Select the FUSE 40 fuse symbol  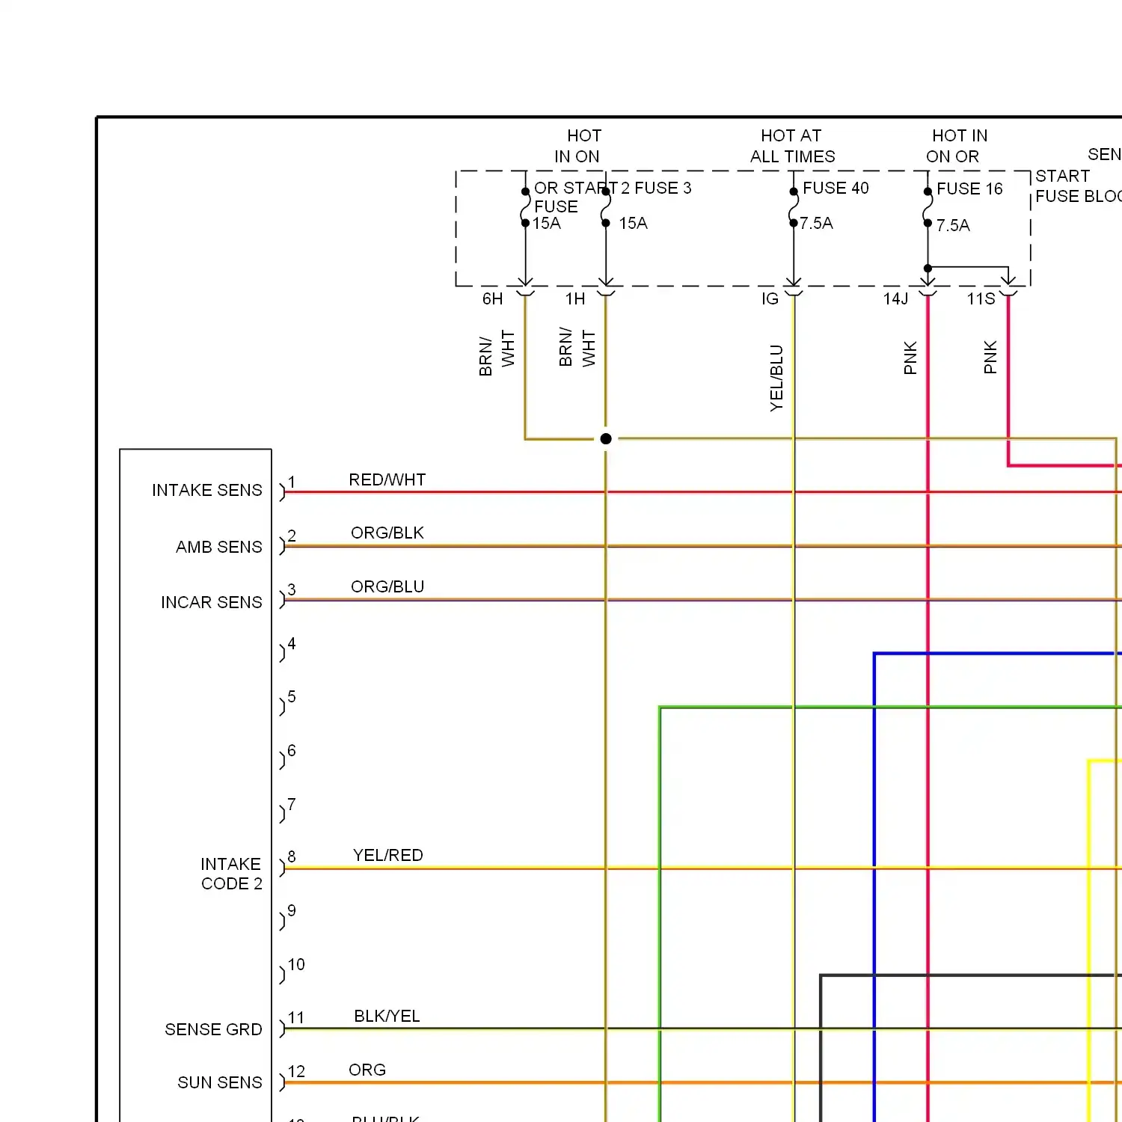tap(793, 207)
